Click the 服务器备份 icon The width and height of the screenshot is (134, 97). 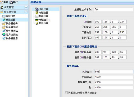tap(4, 23)
